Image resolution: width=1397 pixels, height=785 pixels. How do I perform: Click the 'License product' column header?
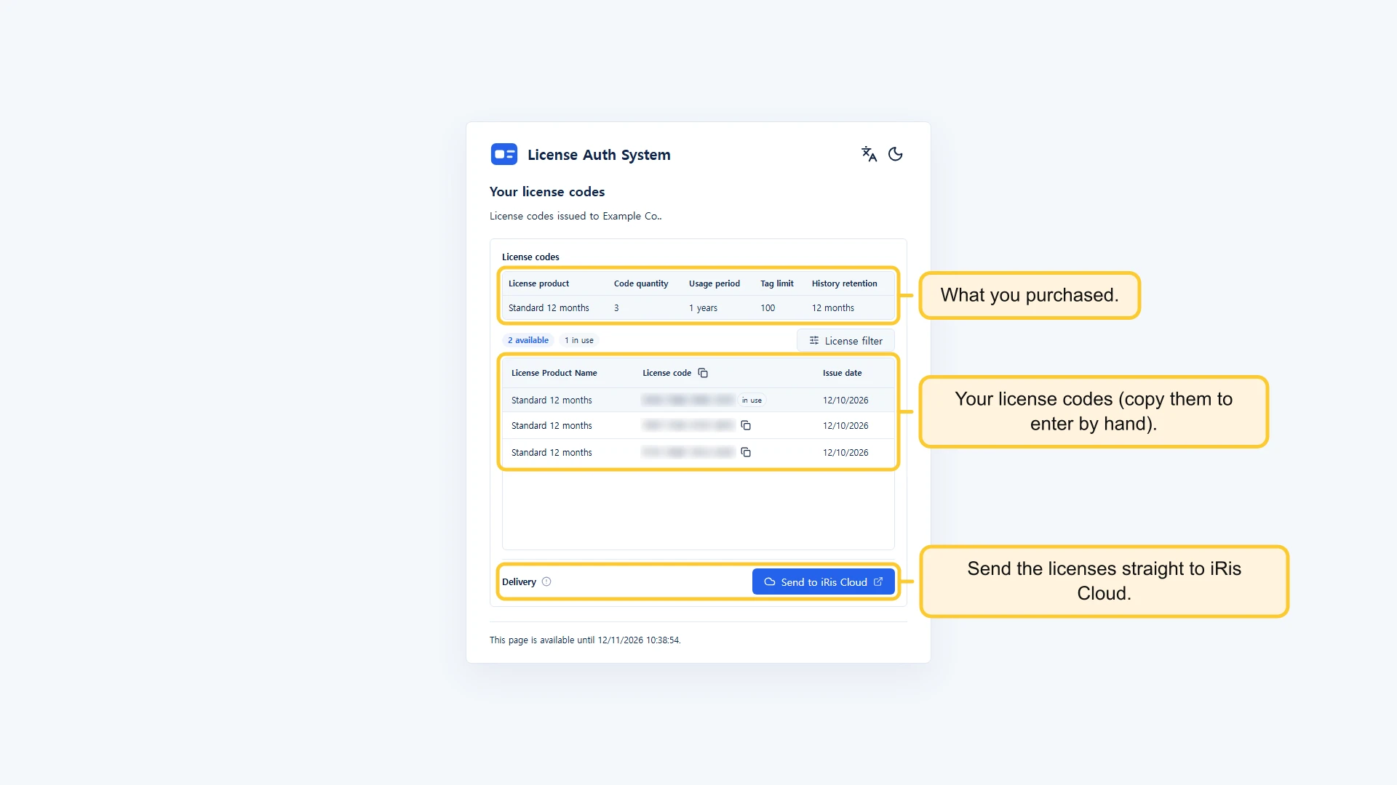point(538,283)
